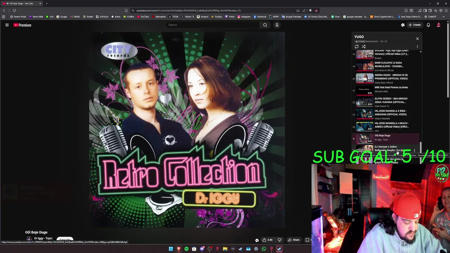This screenshot has height=253, width=450.
Task: Go to YouTube Premium home logo
Action: pyautogui.click(x=22, y=25)
